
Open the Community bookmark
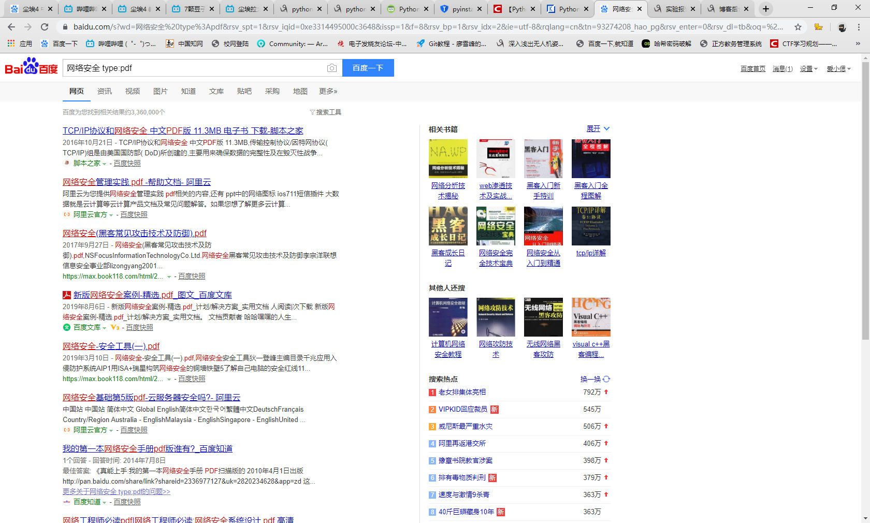[293, 44]
